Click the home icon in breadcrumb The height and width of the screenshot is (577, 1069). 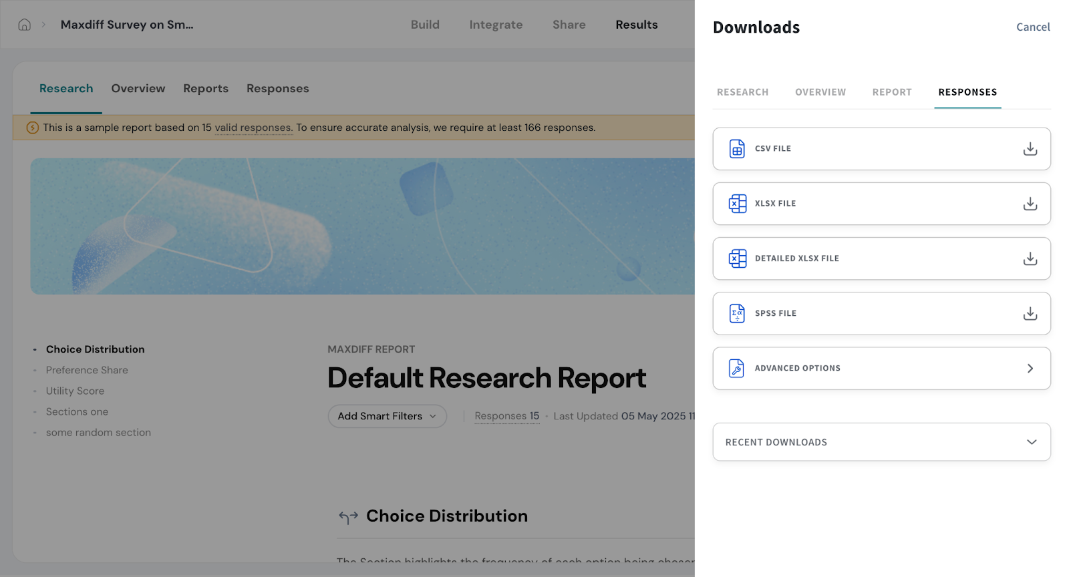pyautogui.click(x=25, y=25)
